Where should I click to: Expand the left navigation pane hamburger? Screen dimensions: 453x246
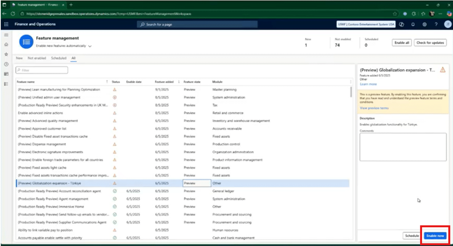tap(6, 35)
